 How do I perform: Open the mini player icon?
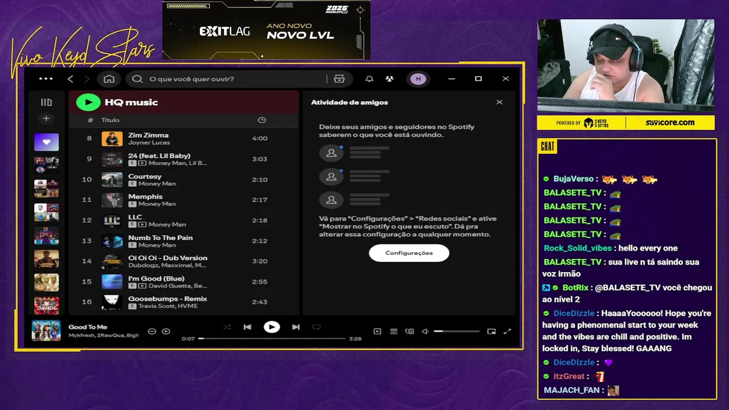(x=492, y=331)
